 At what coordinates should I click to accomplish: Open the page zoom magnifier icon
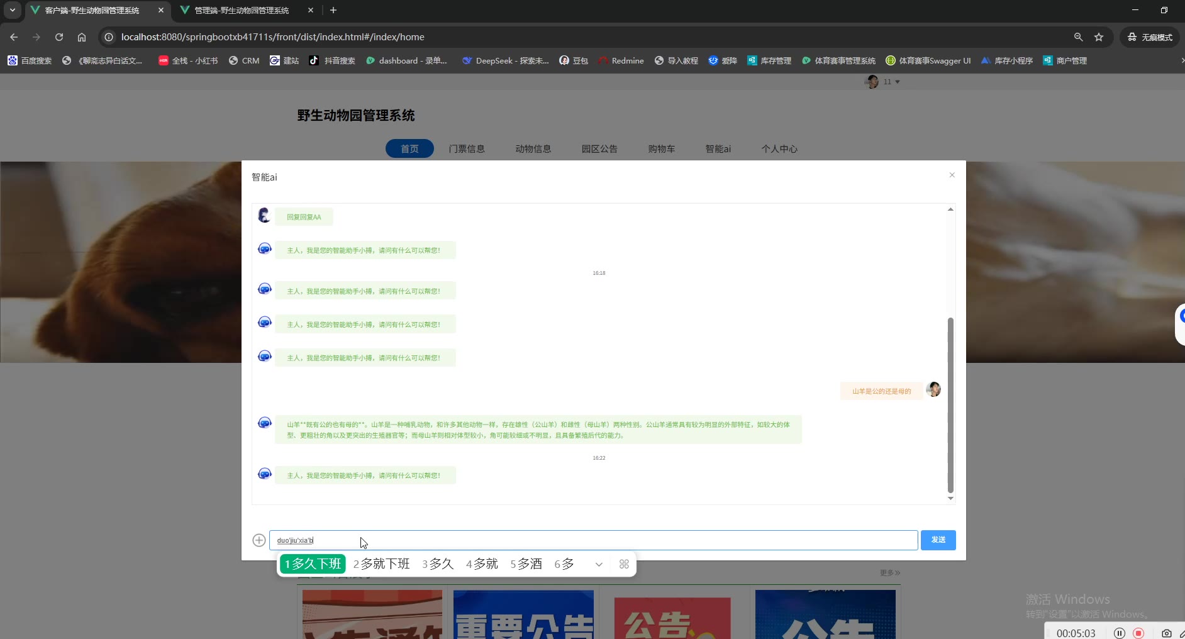pyautogui.click(x=1078, y=37)
